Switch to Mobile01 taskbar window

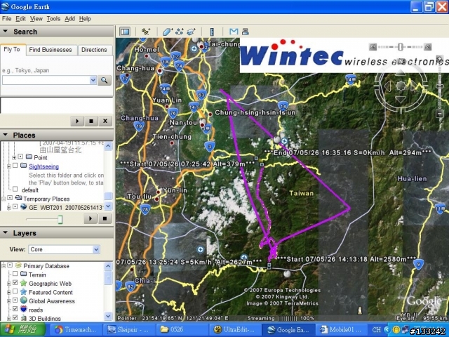(x=341, y=329)
